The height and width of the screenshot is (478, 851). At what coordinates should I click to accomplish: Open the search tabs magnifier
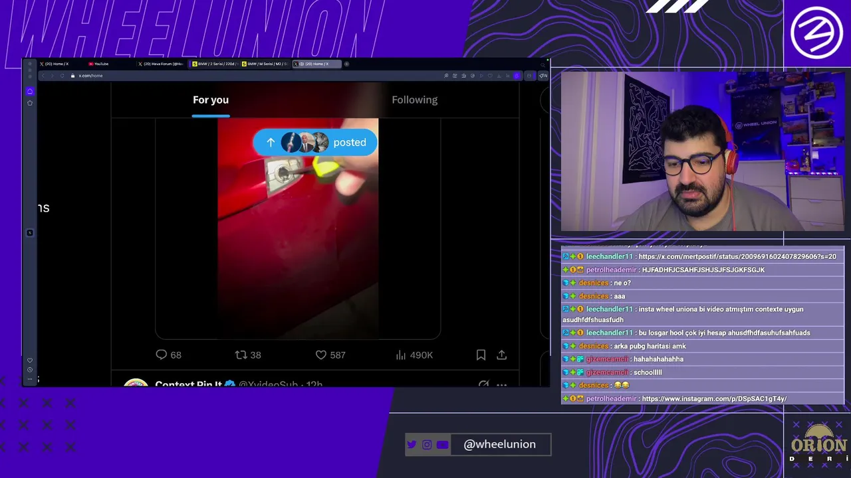(543, 65)
